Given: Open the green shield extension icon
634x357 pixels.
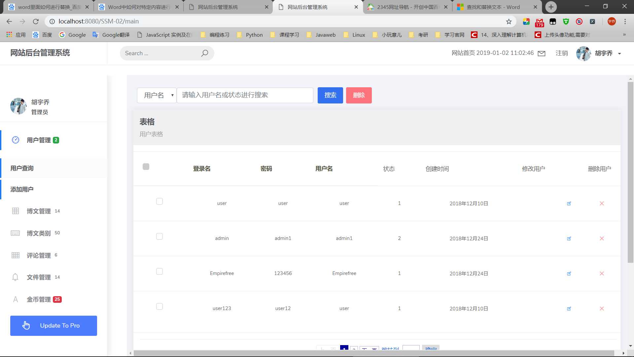Looking at the screenshot, I should 566,21.
